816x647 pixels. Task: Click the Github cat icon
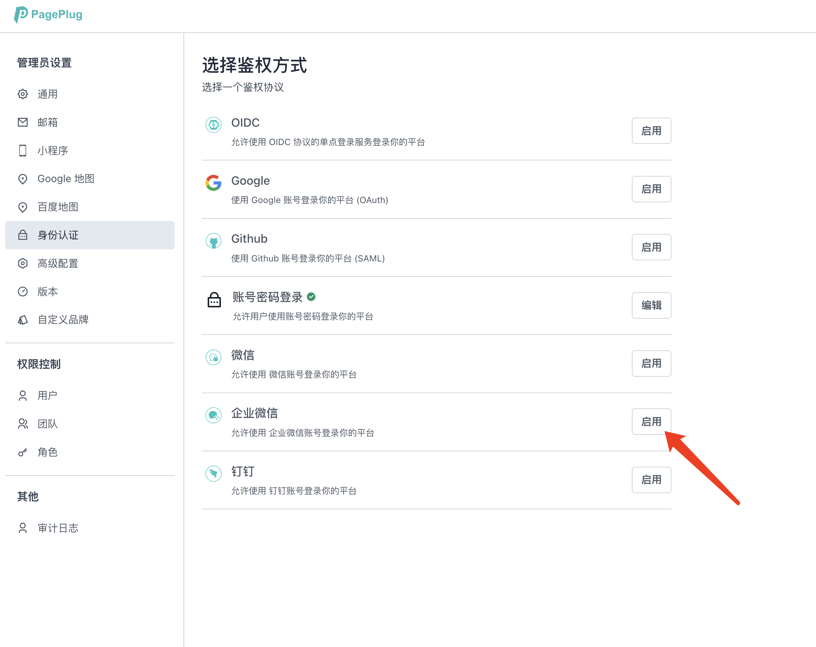(214, 241)
